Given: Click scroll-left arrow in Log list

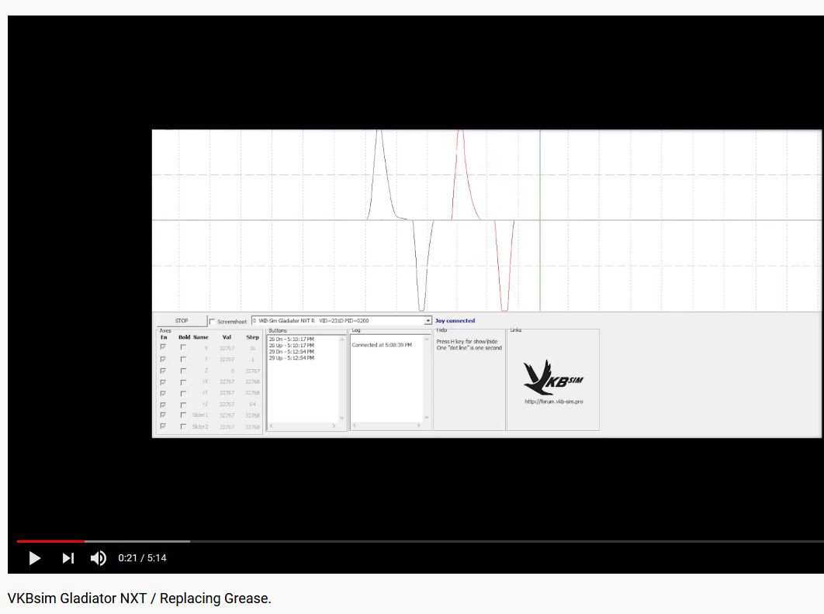Looking at the screenshot, I should point(355,426).
